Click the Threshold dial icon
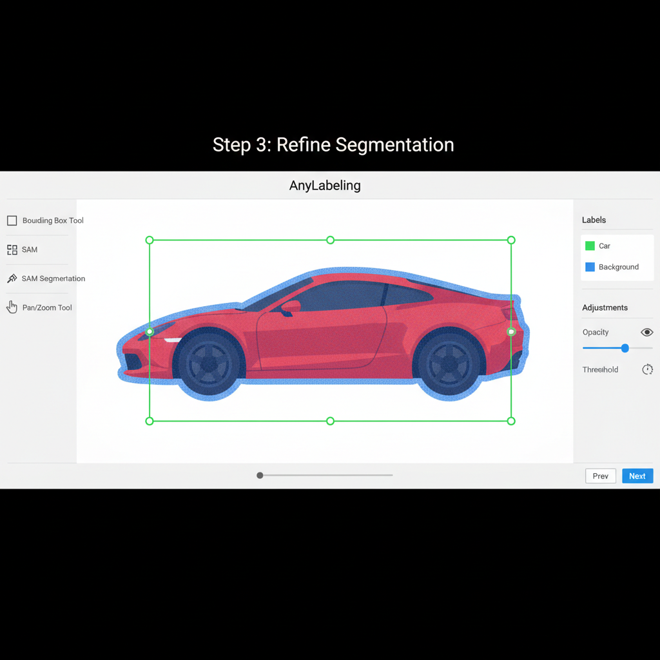This screenshot has width=660, height=660. point(647,369)
